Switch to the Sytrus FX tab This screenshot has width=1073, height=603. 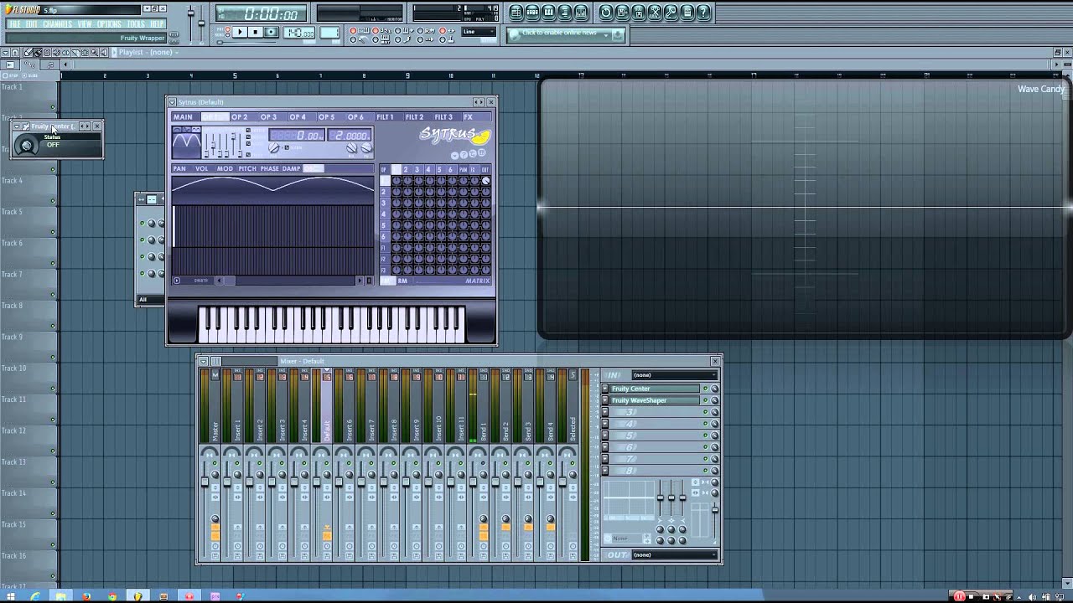[476, 117]
